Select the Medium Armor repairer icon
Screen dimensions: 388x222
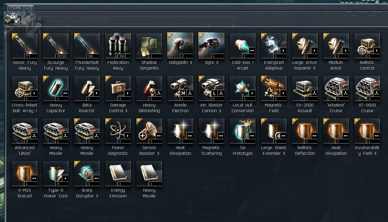[336, 46]
